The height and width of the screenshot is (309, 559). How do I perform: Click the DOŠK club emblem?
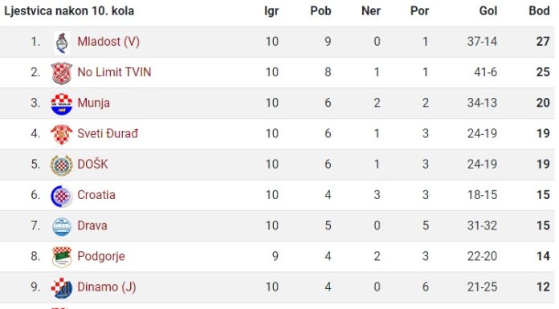coord(62,165)
